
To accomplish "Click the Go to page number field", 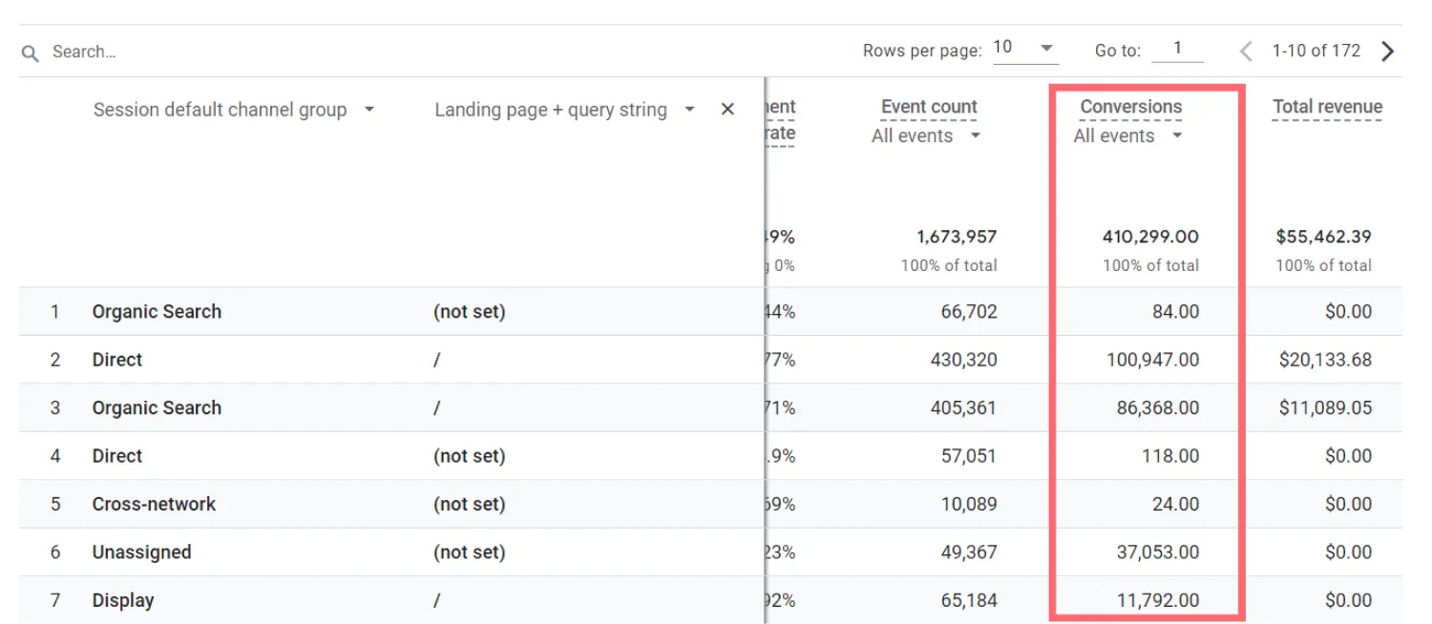I will pyautogui.click(x=1177, y=49).
